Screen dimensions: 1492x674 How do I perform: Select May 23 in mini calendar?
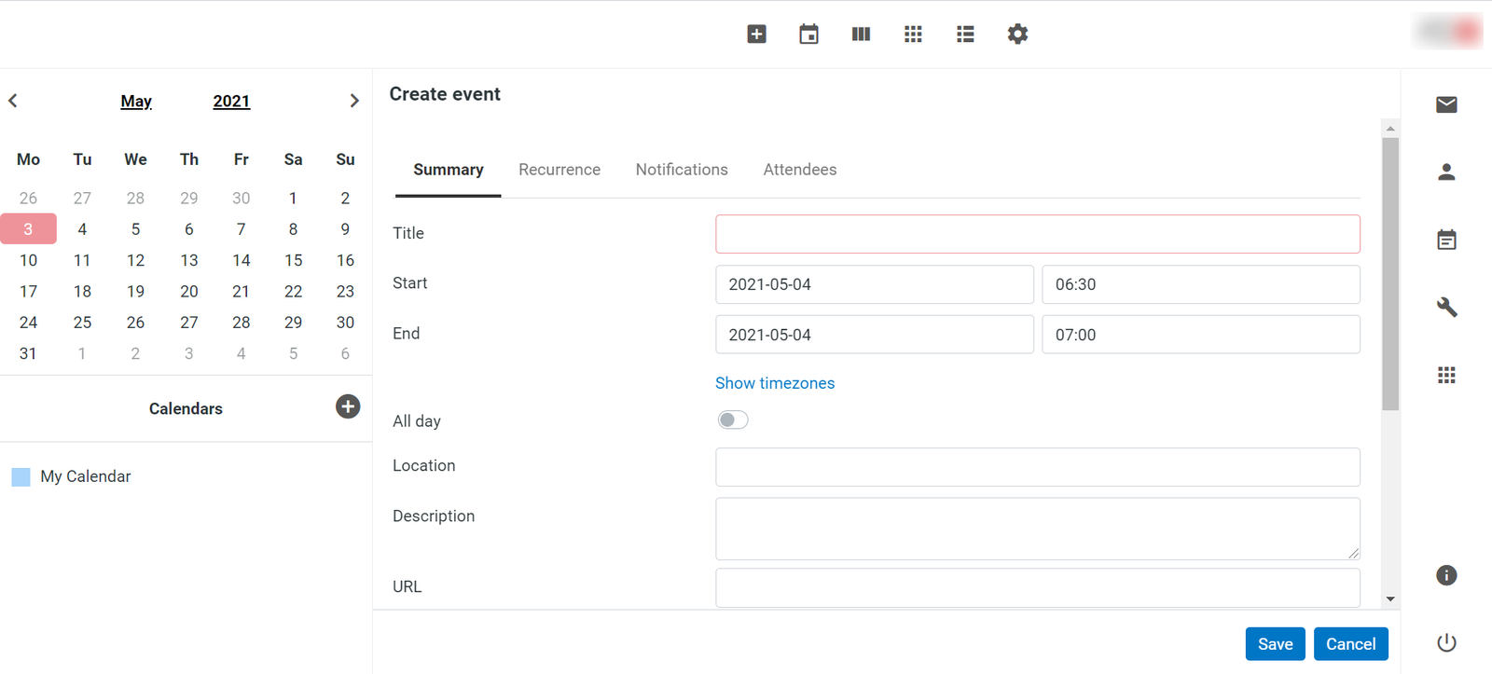[345, 292]
